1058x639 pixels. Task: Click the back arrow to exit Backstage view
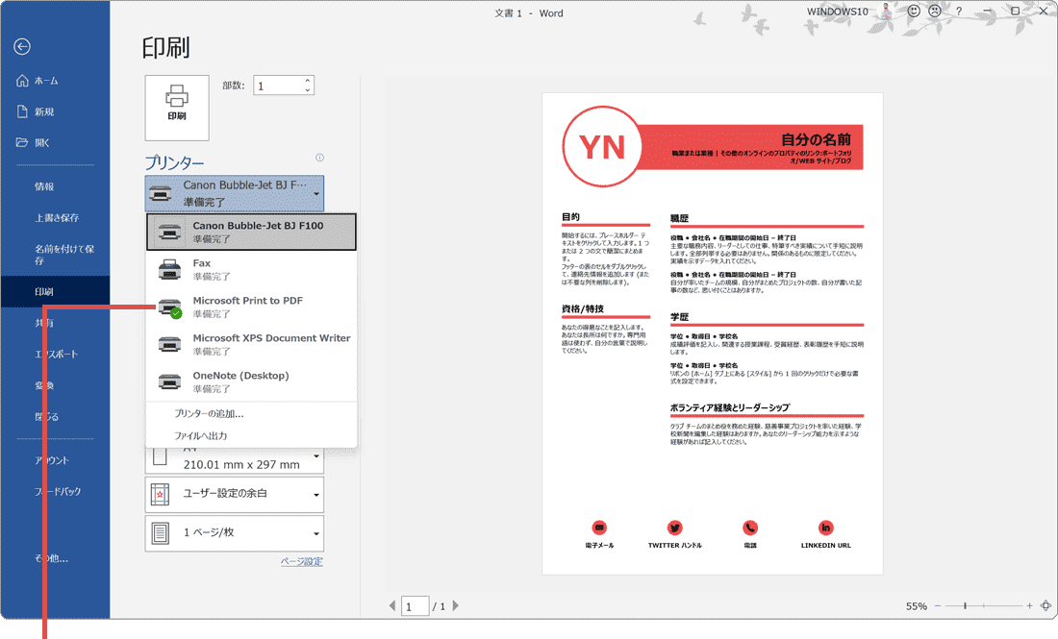tap(21, 46)
